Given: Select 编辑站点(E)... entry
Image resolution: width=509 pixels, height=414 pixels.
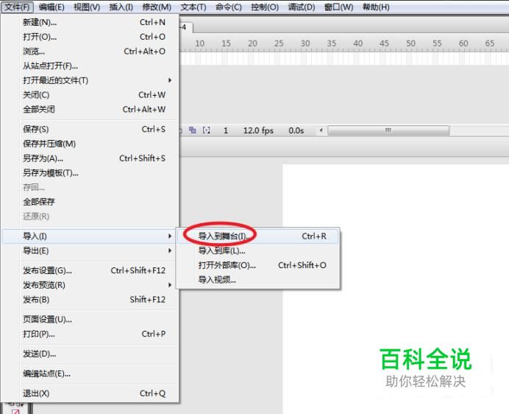Looking at the screenshot, I should [90, 373].
